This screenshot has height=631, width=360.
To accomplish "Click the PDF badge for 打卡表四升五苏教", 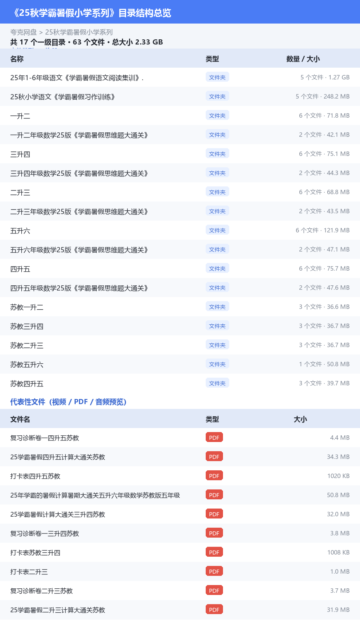I will (x=214, y=476).
